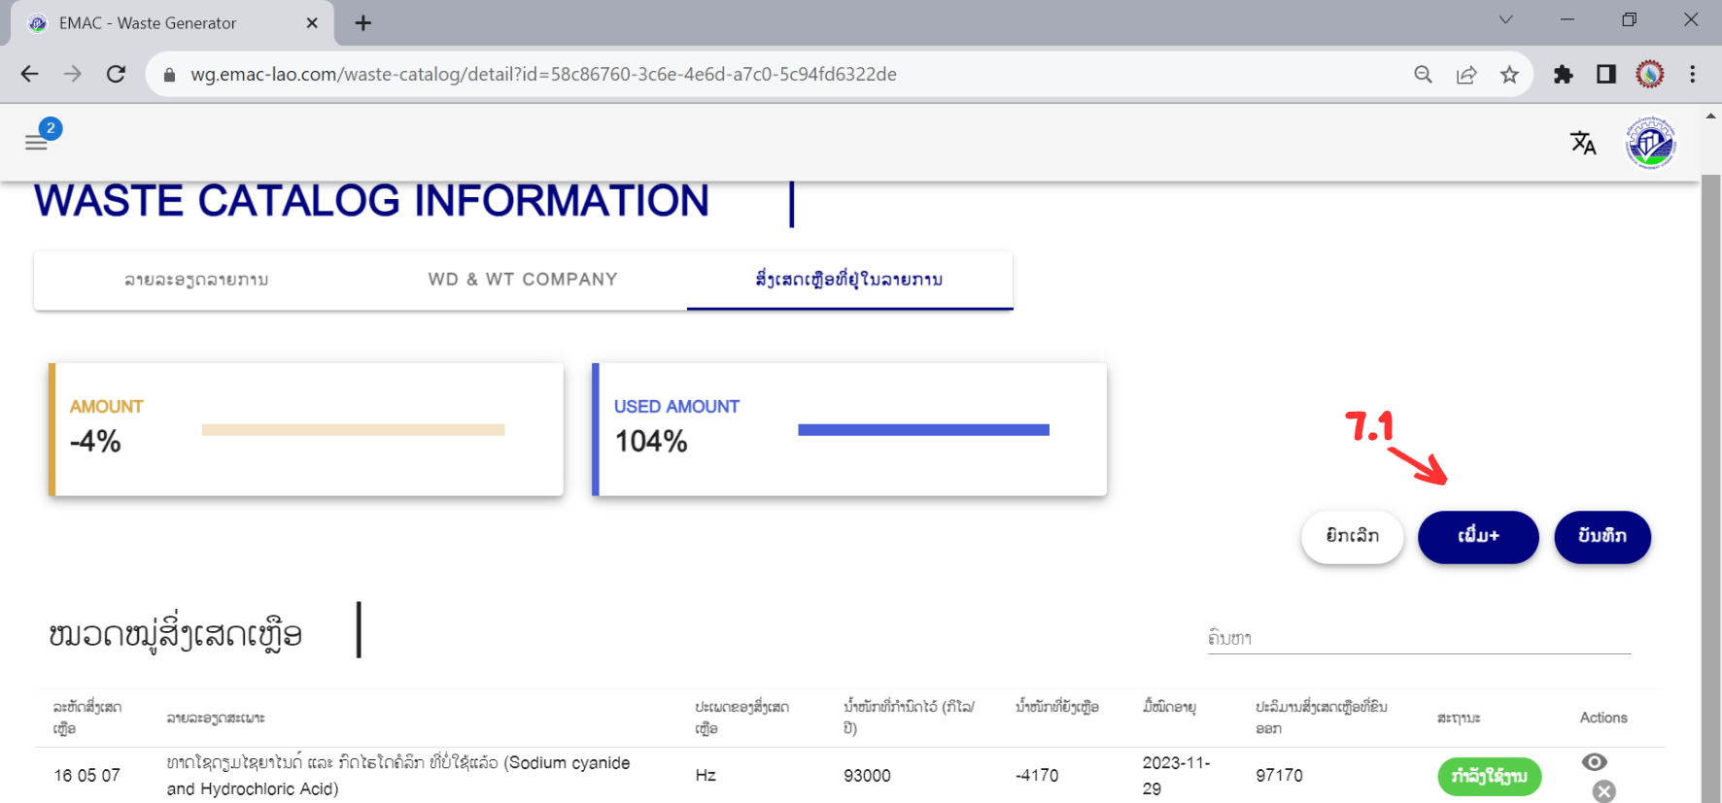
Task: Switch to WD & WT COMPANY tab
Action: pyautogui.click(x=523, y=280)
